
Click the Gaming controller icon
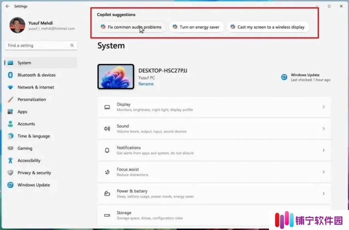(10, 148)
